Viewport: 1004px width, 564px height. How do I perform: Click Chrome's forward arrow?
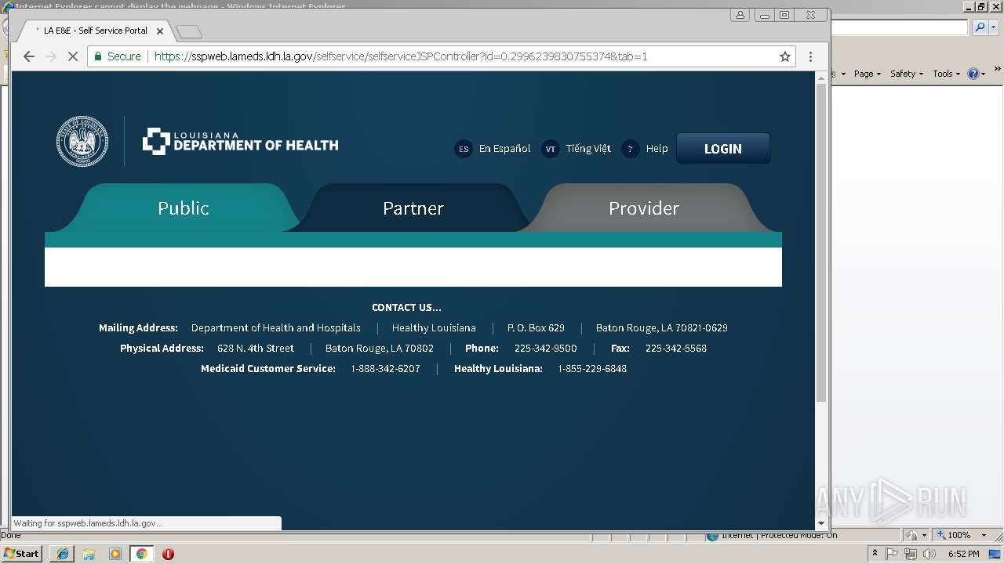click(x=51, y=56)
